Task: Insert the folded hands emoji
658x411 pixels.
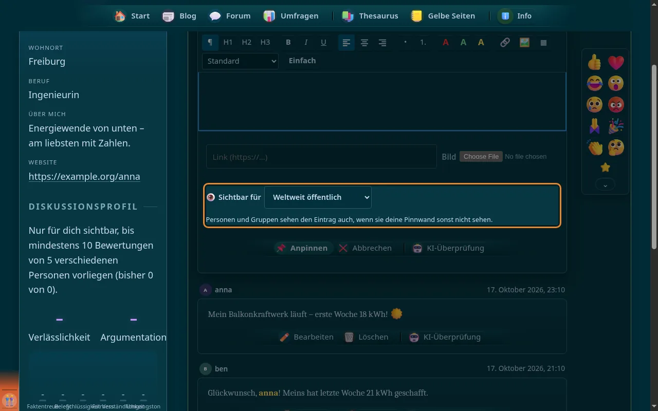Action: (595, 126)
